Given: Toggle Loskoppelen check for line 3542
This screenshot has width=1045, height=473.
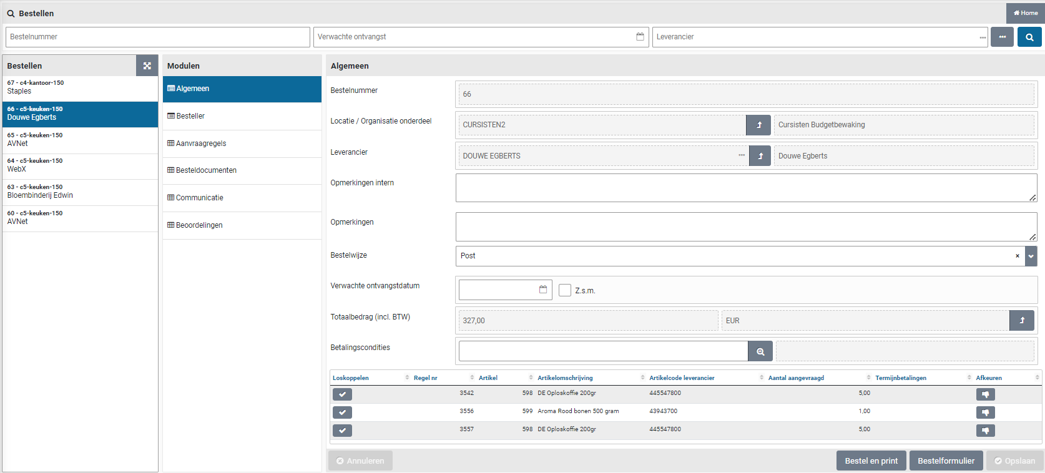Looking at the screenshot, I should point(342,394).
